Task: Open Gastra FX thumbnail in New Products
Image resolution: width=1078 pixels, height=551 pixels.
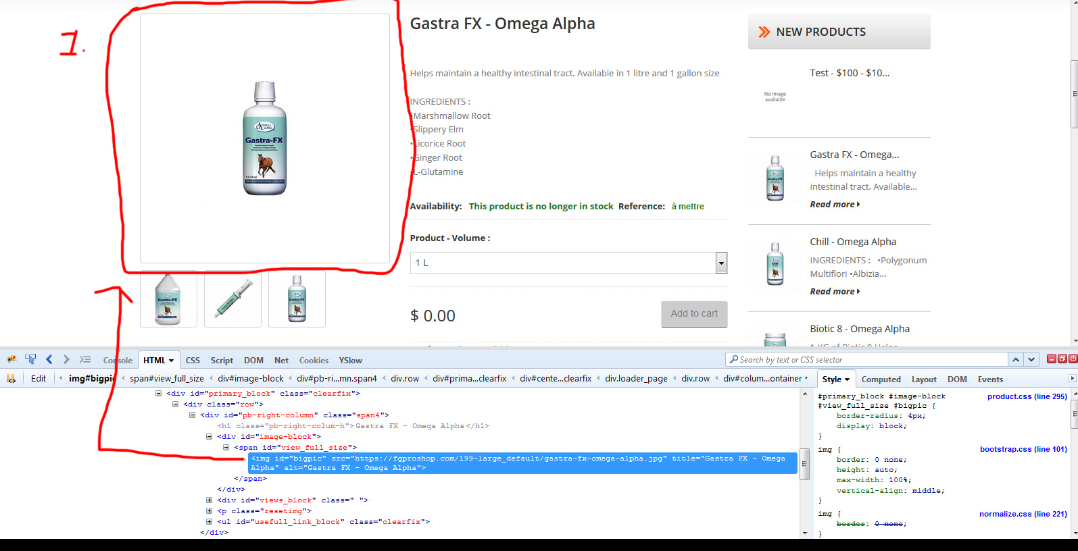Action: (x=775, y=178)
